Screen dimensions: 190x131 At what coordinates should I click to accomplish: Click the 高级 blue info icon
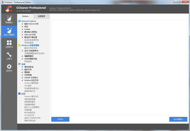pos(19,94)
